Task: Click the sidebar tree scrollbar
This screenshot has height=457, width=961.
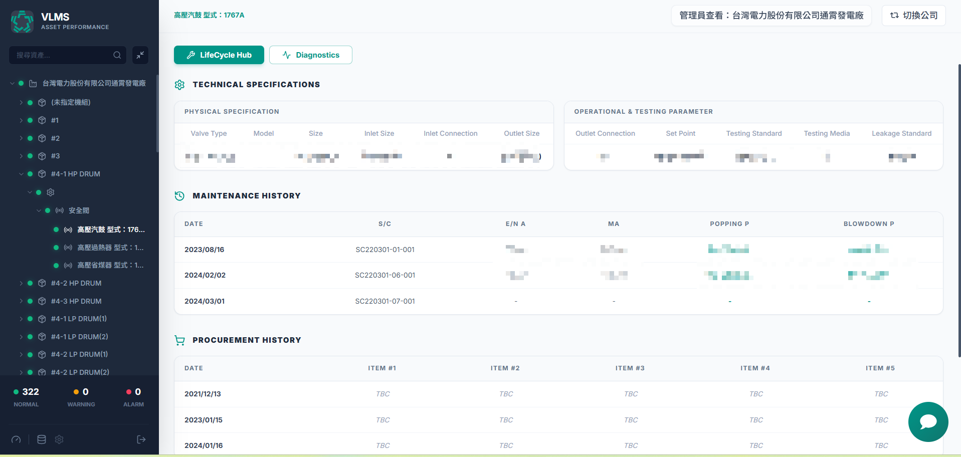Action: [x=157, y=114]
